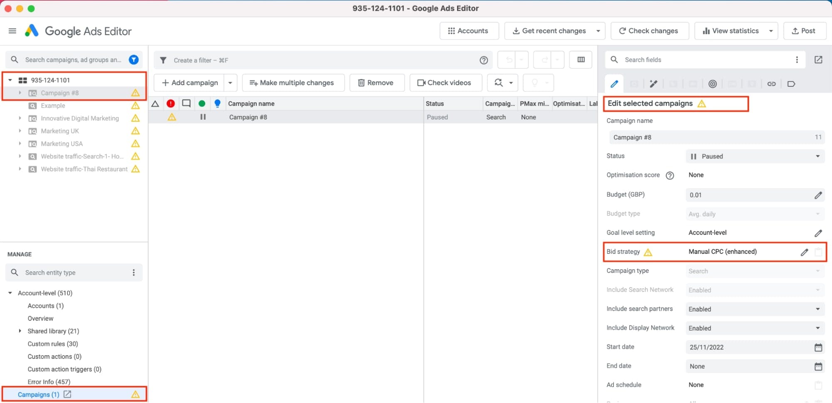832x403 pixels.
Task: Toggle the green status column filter
Action: [x=202, y=103]
